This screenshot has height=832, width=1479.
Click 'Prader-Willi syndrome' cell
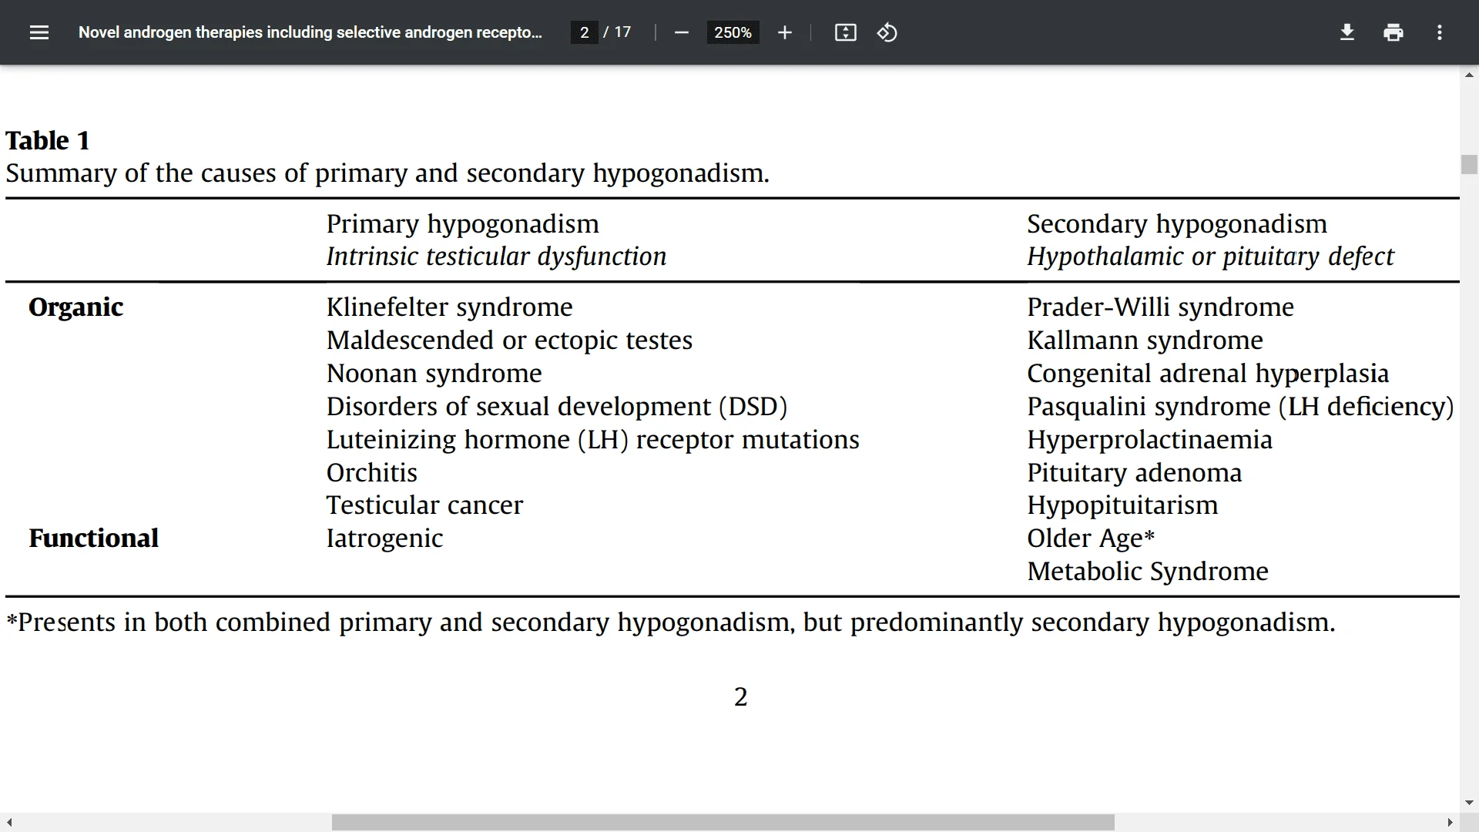point(1160,307)
